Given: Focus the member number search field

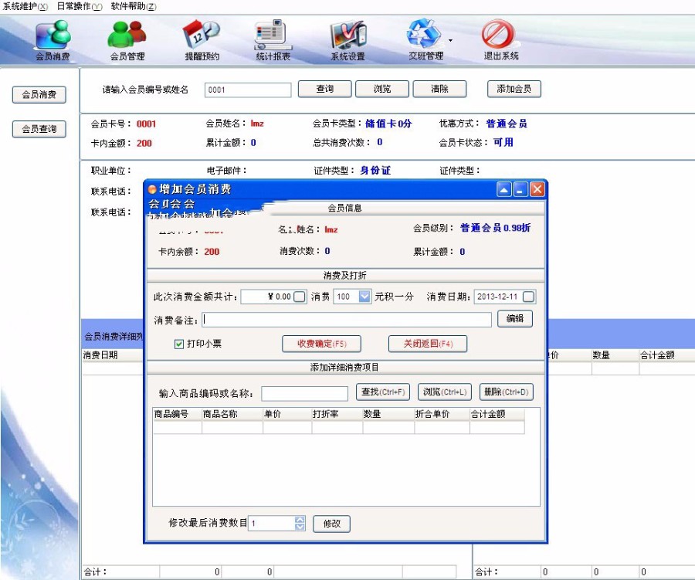Looking at the screenshot, I should tap(248, 90).
